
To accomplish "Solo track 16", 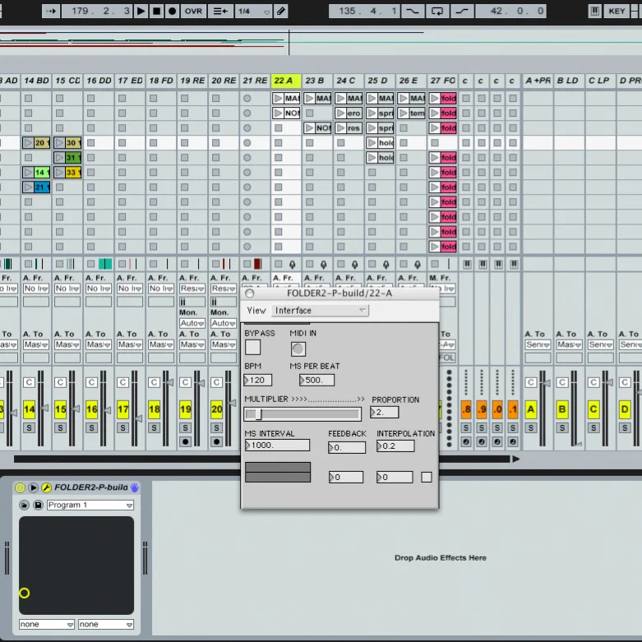I will pyautogui.click(x=92, y=428).
